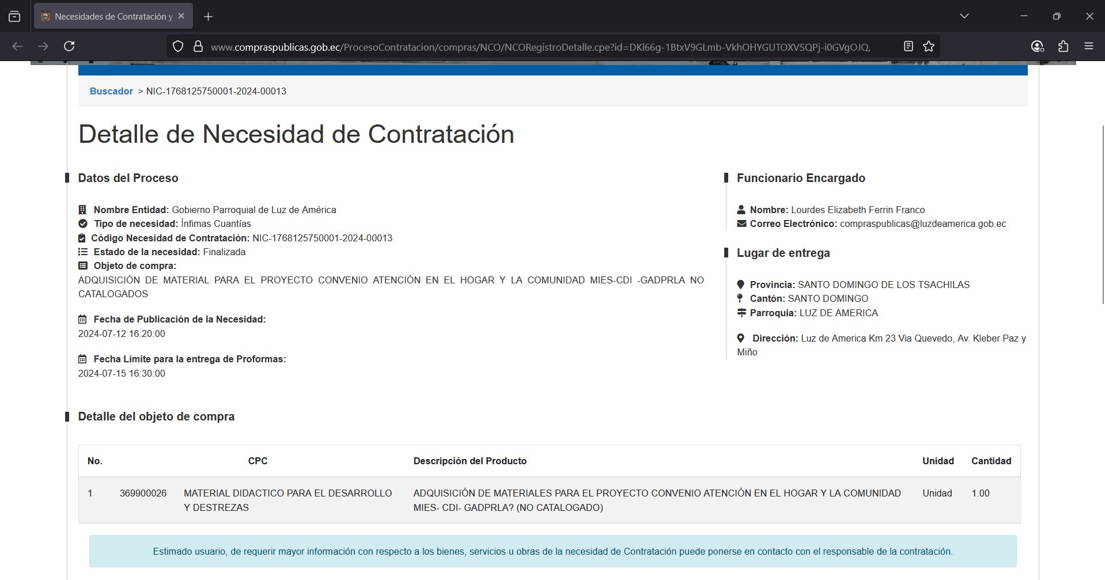
Task: Click the funcionario Nombre person icon
Action: pyautogui.click(x=741, y=210)
